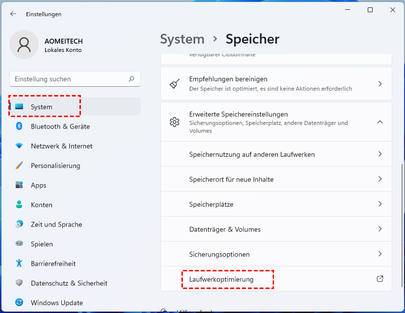405x313 pixels.
Task: Click the Einstellung suchen search field
Action: pos(69,79)
